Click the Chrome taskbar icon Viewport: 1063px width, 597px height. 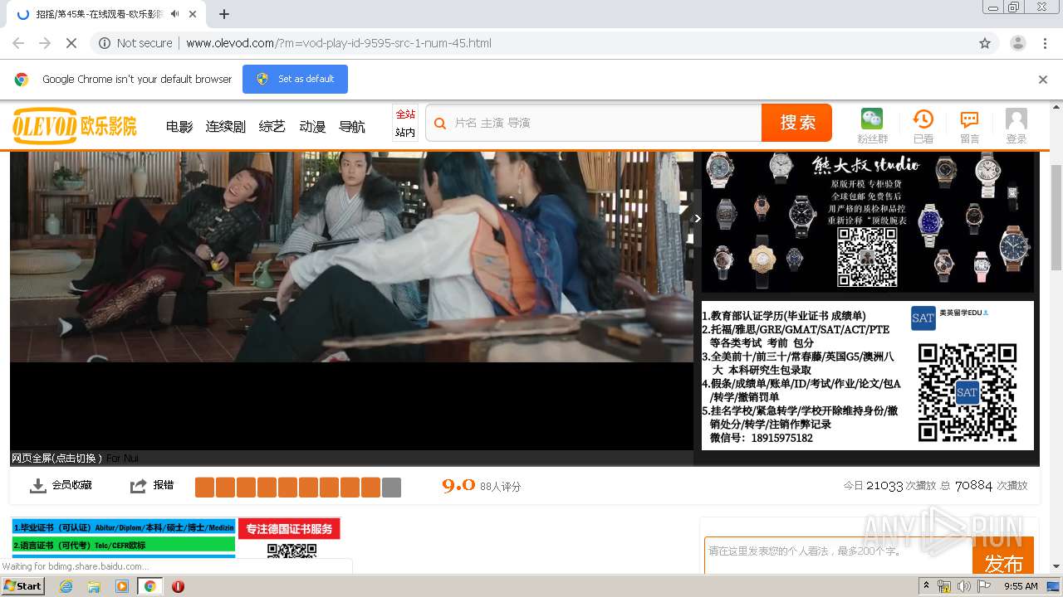150,586
